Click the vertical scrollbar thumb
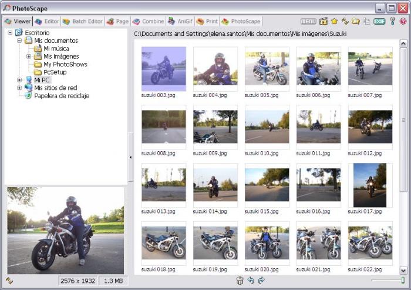This screenshot has height=290, width=411. [403, 120]
